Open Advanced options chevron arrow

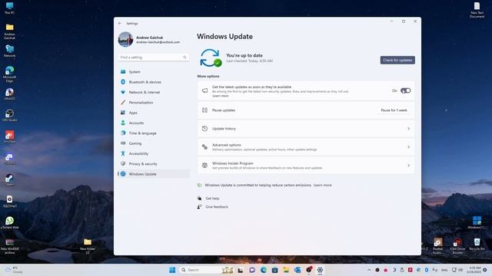pyautogui.click(x=408, y=147)
